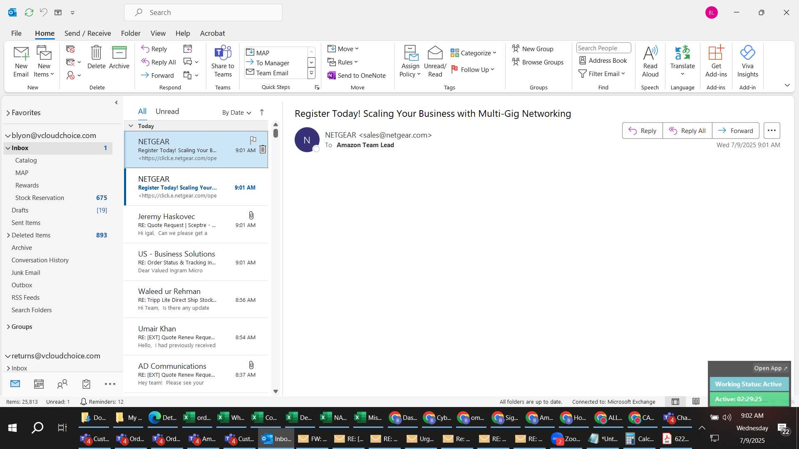The height and width of the screenshot is (449, 799).
Task: Delete selected NETGEAR message using trash icon
Action: click(263, 149)
